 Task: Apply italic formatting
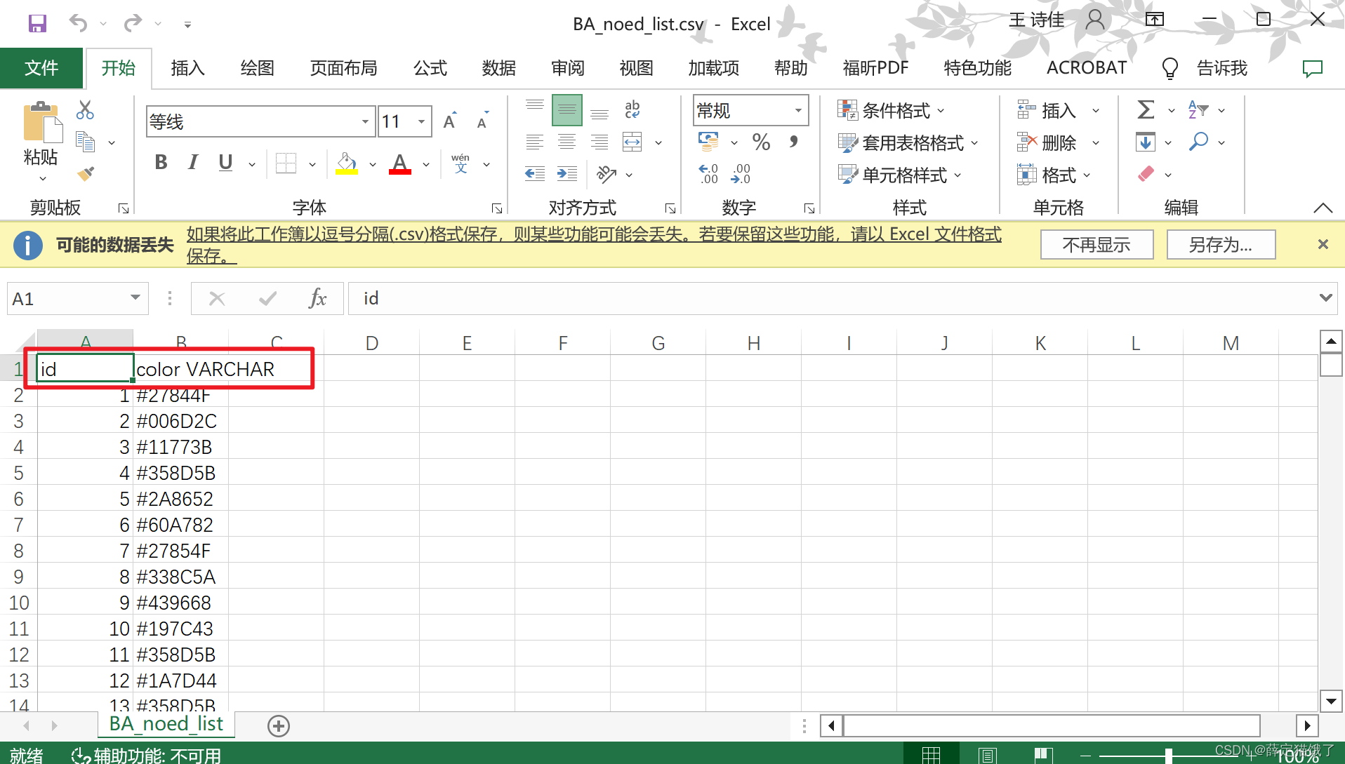click(x=192, y=163)
